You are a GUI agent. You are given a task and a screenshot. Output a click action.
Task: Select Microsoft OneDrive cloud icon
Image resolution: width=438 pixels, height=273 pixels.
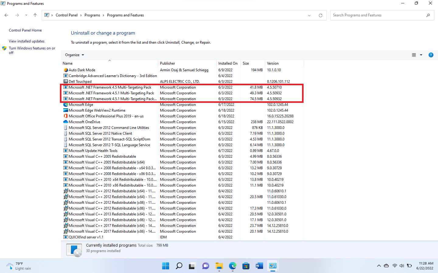66,122
